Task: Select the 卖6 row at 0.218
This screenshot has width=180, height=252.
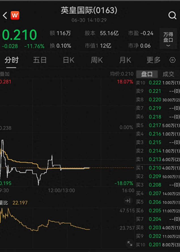Action: point(158,117)
